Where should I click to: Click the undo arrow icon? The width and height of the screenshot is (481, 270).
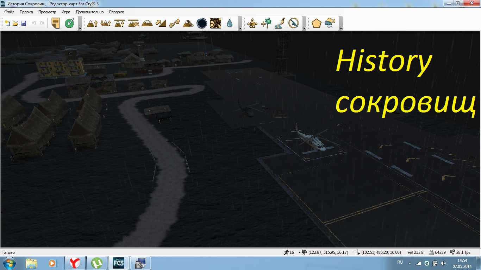coord(34,23)
